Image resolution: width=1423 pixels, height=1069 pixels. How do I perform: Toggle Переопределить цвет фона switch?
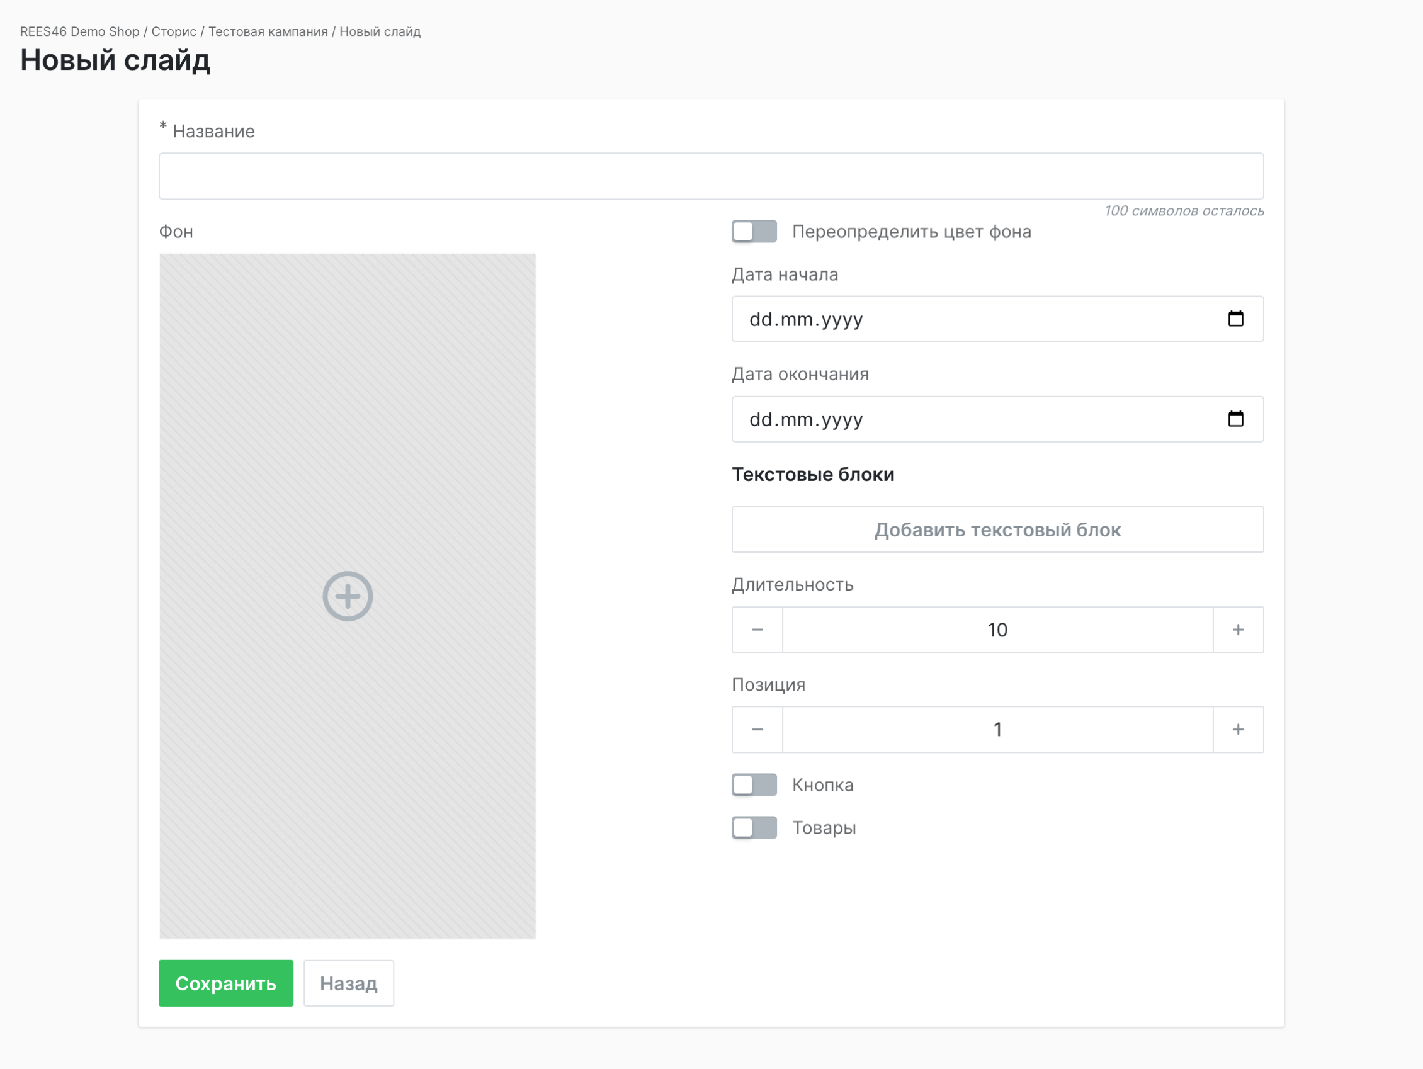(x=754, y=232)
